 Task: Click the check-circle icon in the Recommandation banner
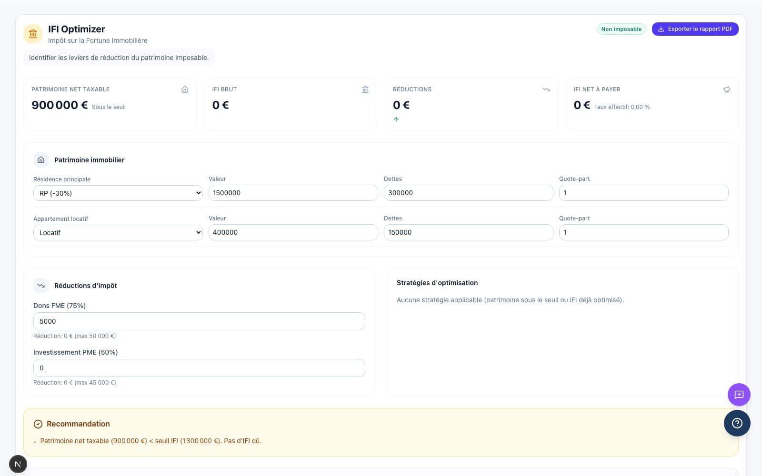click(38, 424)
